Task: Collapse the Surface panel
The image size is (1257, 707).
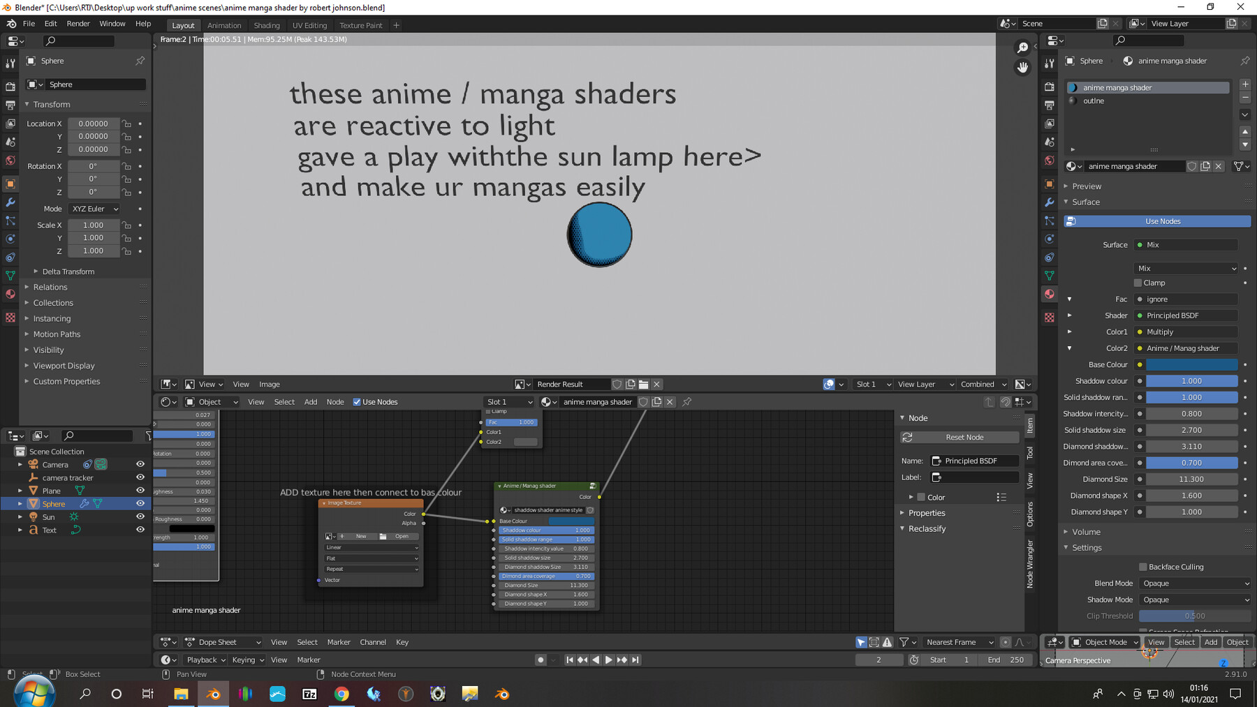Action: click(x=1084, y=202)
